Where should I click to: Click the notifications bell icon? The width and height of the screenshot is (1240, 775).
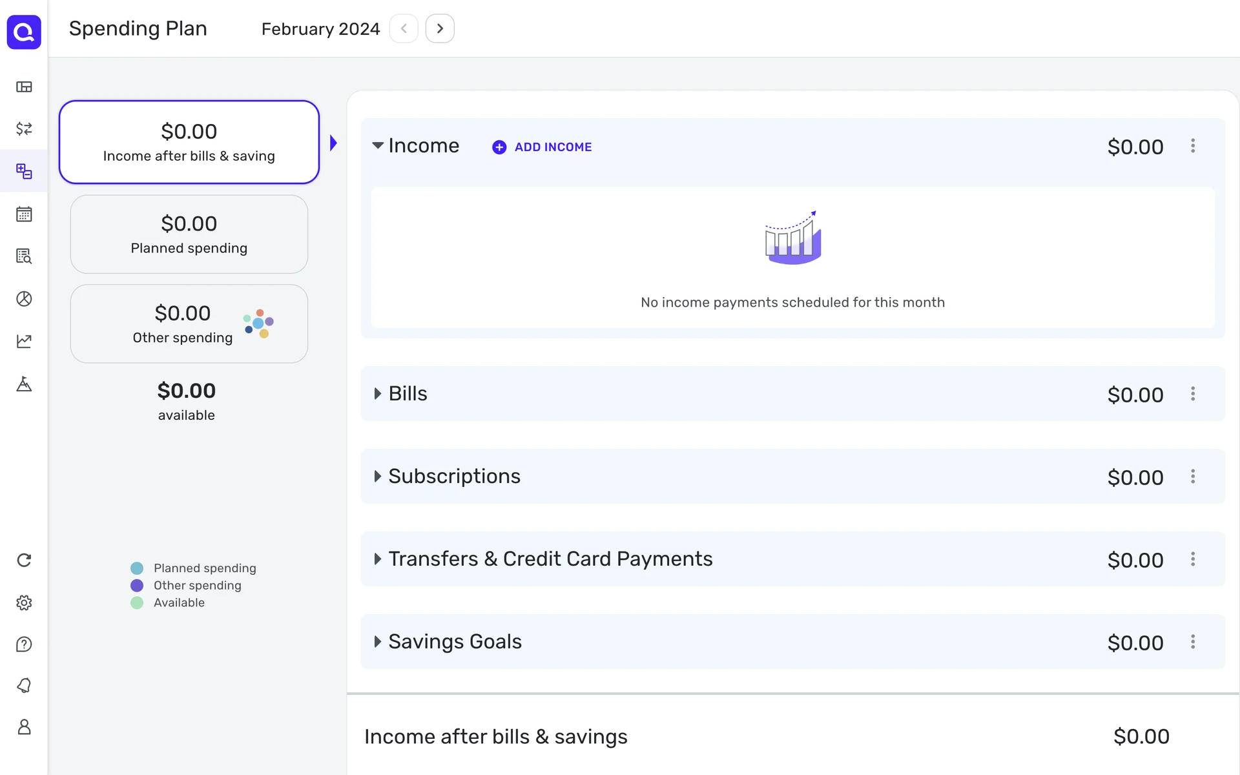point(24,685)
